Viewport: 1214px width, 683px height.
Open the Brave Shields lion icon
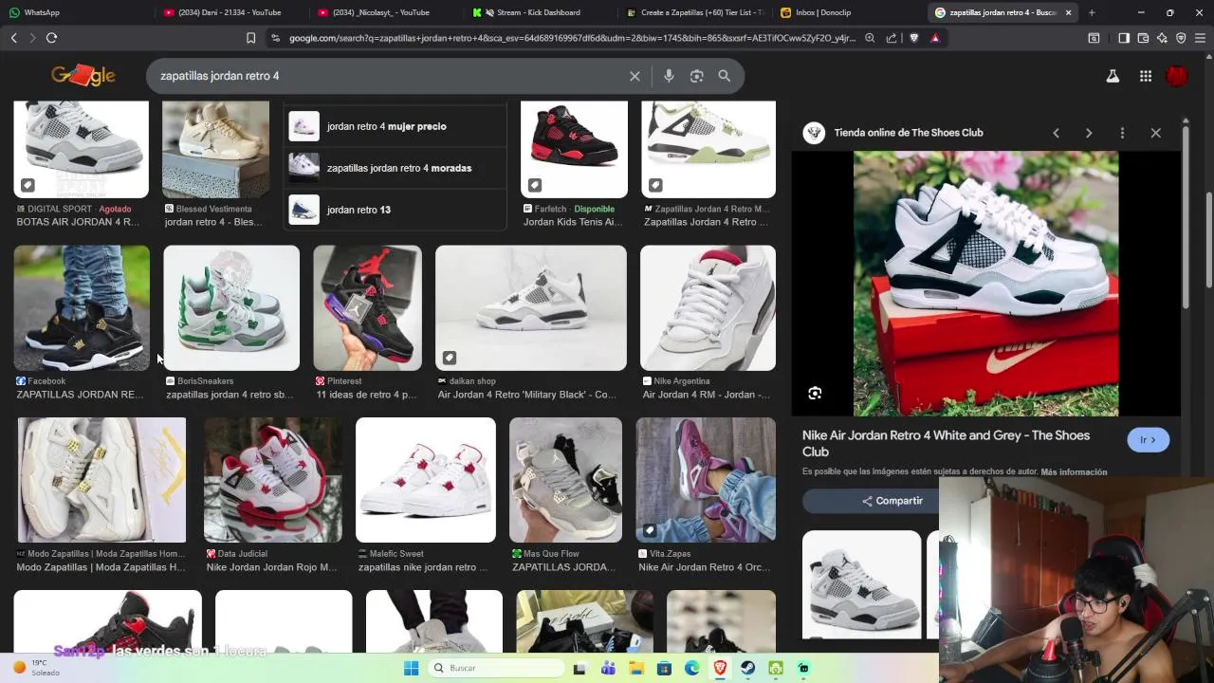point(914,38)
